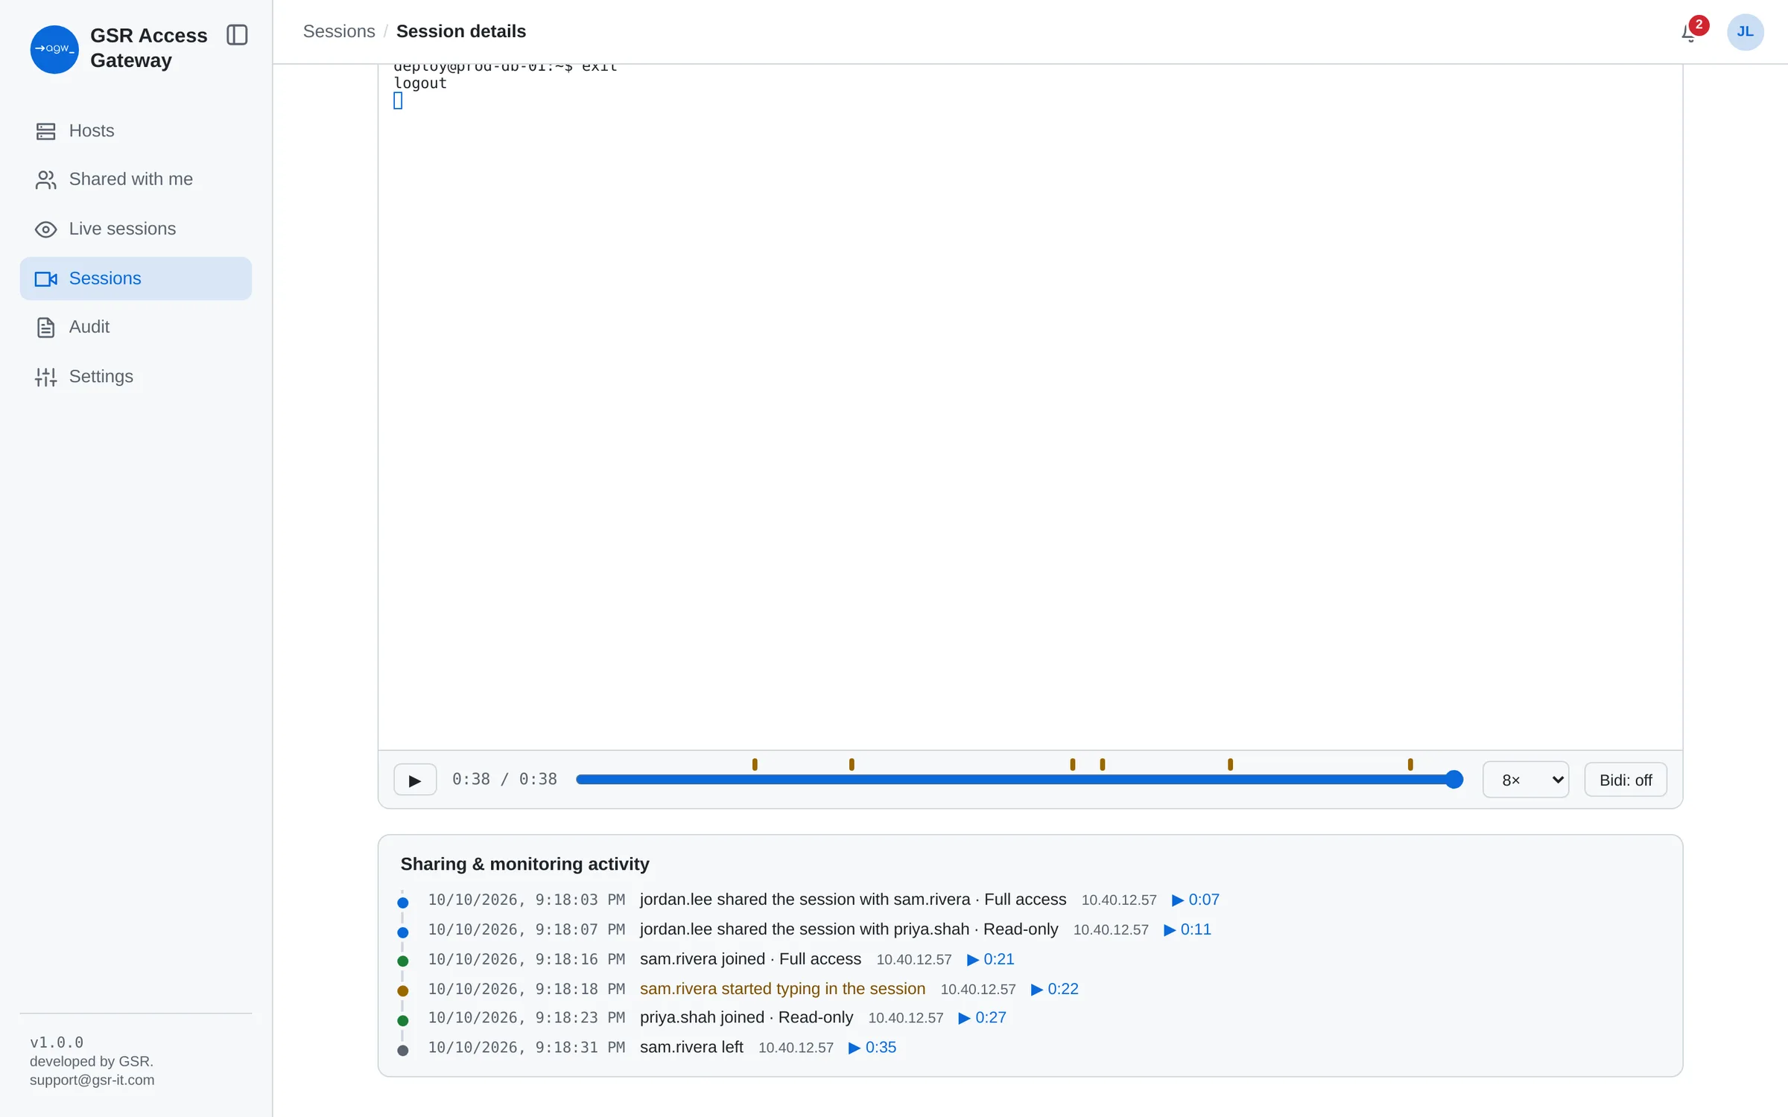Open the Audit page

tap(136, 327)
